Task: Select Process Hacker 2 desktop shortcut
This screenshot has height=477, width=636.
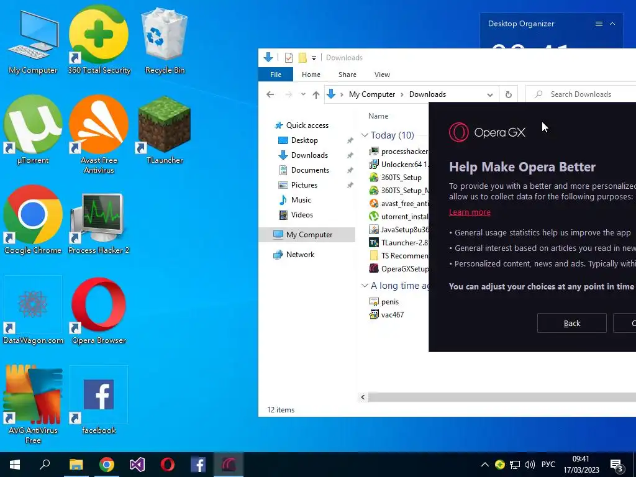Action: click(x=99, y=223)
